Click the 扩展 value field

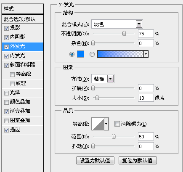tap(146, 88)
